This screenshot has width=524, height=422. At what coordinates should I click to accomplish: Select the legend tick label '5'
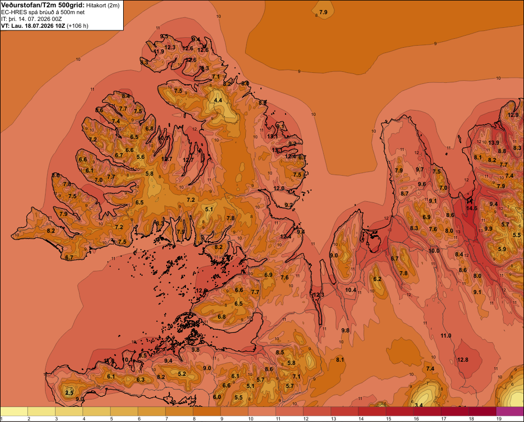pyautogui.click(x=112, y=419)
